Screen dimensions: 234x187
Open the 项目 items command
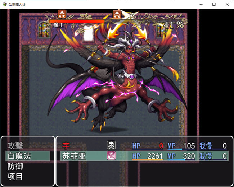15,176
